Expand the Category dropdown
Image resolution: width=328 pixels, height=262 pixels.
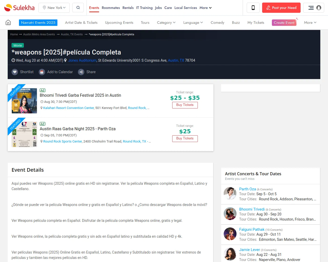click(166, 23)
